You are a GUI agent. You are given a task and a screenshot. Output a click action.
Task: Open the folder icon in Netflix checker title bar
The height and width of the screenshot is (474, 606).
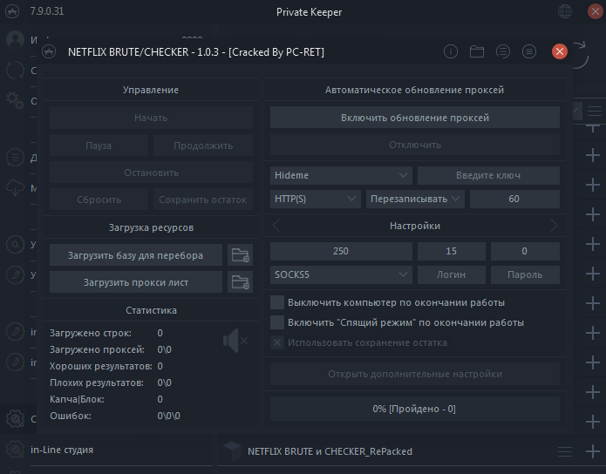click(x=477, y=51)
